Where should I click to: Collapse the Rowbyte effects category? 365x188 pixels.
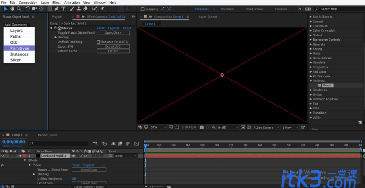point(311,81)
